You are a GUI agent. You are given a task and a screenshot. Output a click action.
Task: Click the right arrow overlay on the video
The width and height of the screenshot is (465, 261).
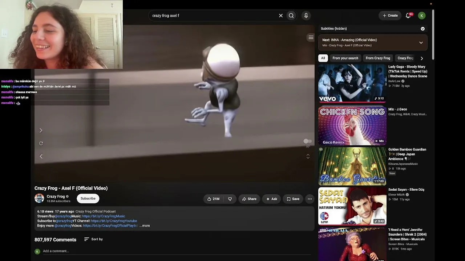(x=41, y=130)
